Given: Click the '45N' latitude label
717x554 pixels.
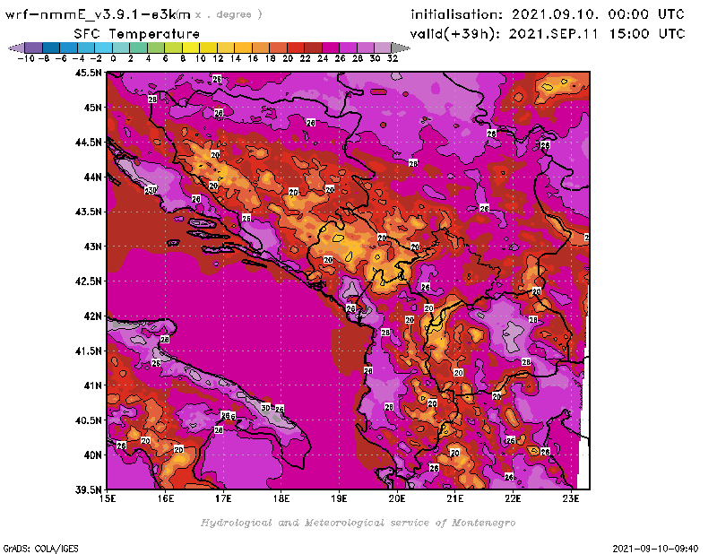Looking at the screenshot, I should [93, 108].
